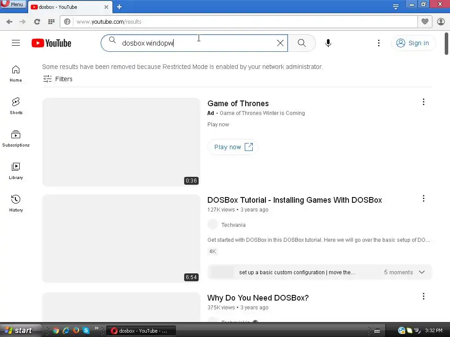Expand the 5 moments chevron

(x=421, y=272)
